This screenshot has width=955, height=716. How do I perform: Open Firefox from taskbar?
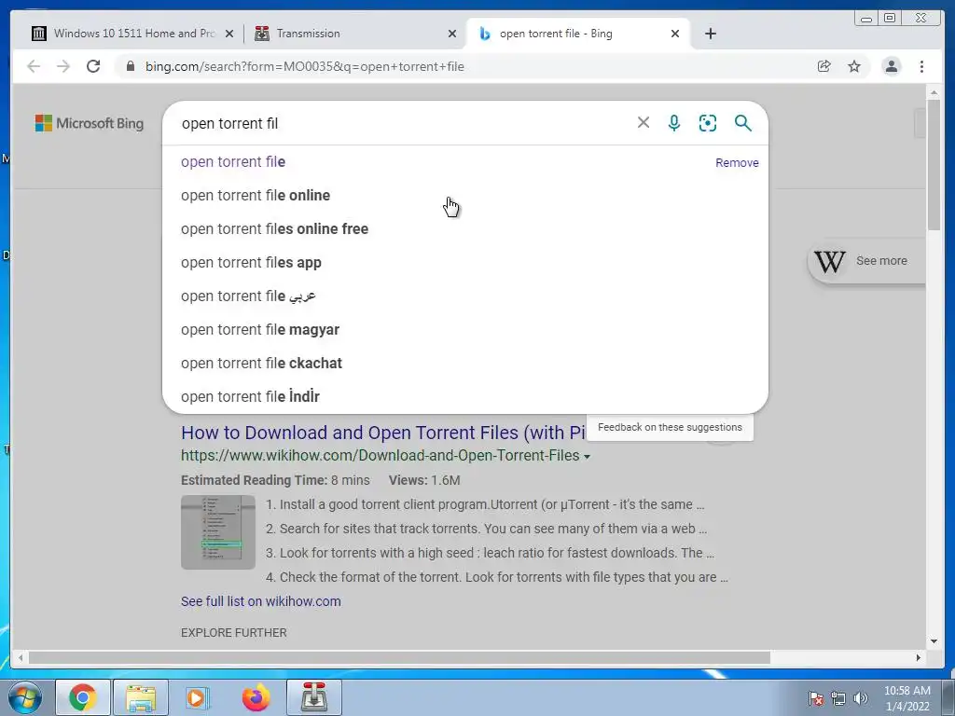click(256, 697)
